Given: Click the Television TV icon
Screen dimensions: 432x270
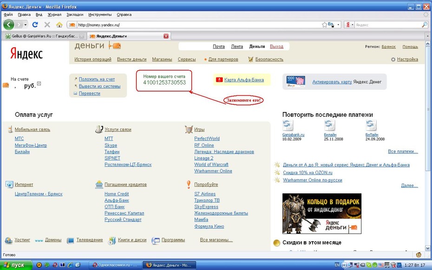Looking at the screenshot, I should [71, 241].
